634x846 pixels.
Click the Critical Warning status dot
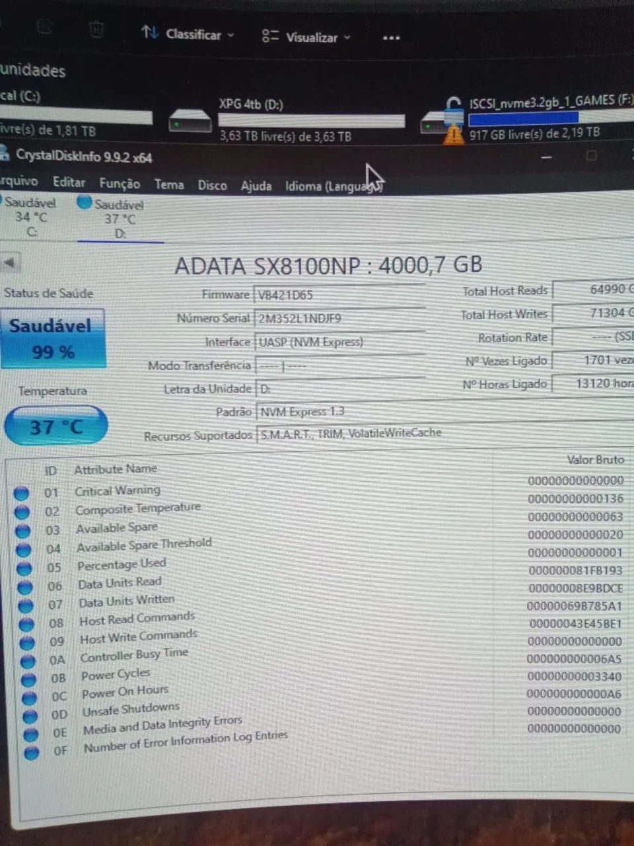tap(22, 493)
